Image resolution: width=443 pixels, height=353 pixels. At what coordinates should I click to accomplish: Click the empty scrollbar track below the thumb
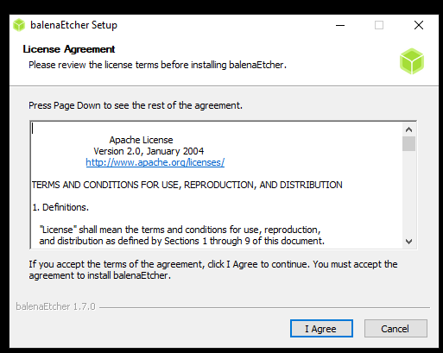point(408,192)
